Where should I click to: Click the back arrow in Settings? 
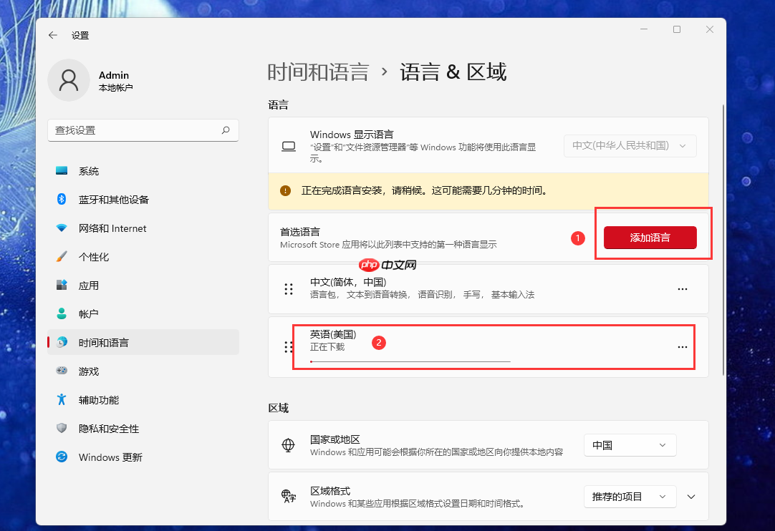pos(53,34)
